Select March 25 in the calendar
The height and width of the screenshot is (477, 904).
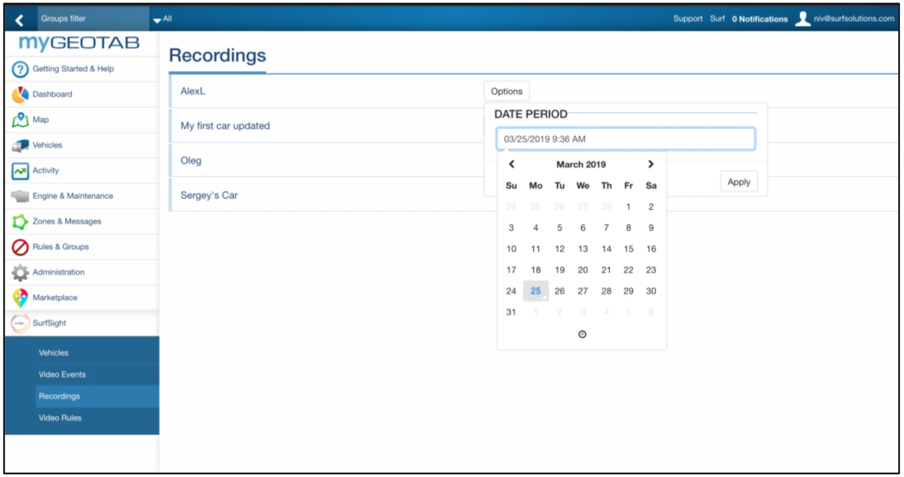pyautogui.click(x=536, y=291)
